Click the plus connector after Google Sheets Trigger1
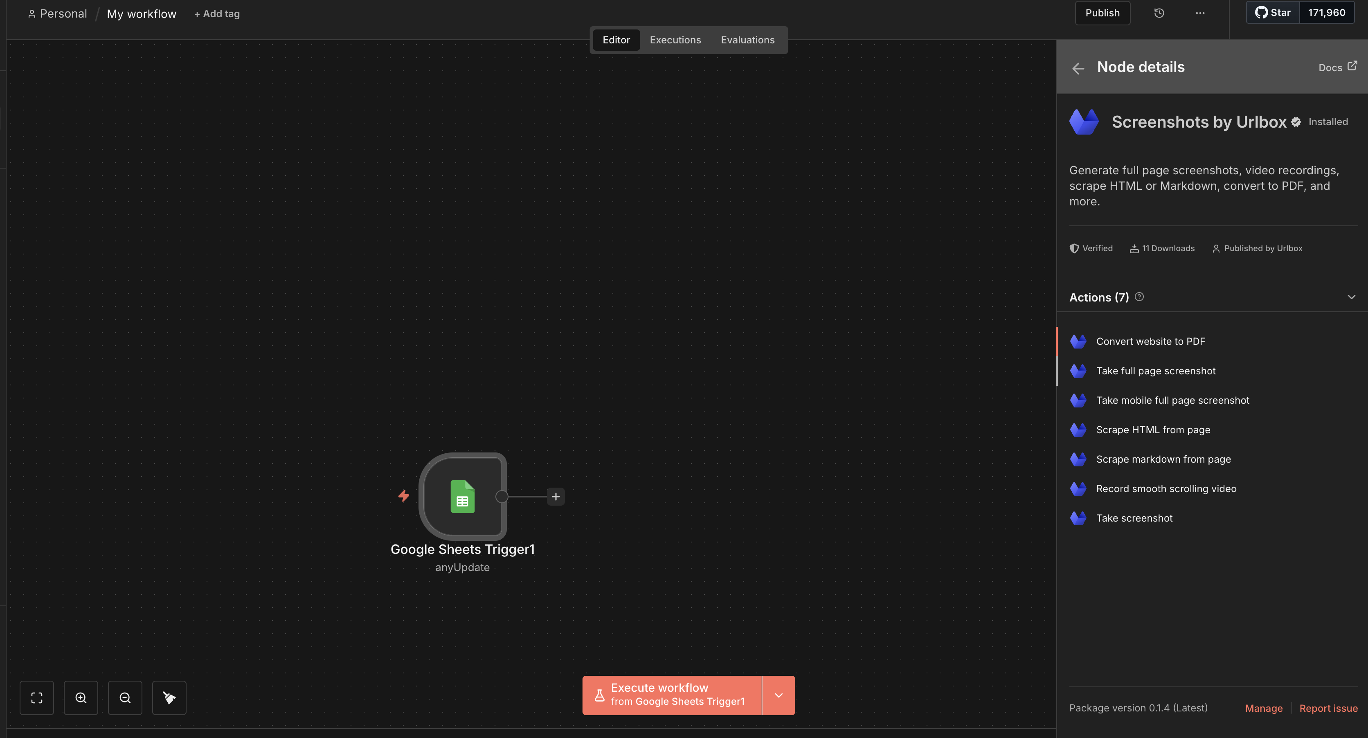The width and height of the screenshot is (1368, 738). pos(556,496)
